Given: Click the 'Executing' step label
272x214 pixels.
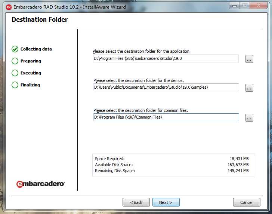Looking at the screenshot, I should click(x=31, y=73).
